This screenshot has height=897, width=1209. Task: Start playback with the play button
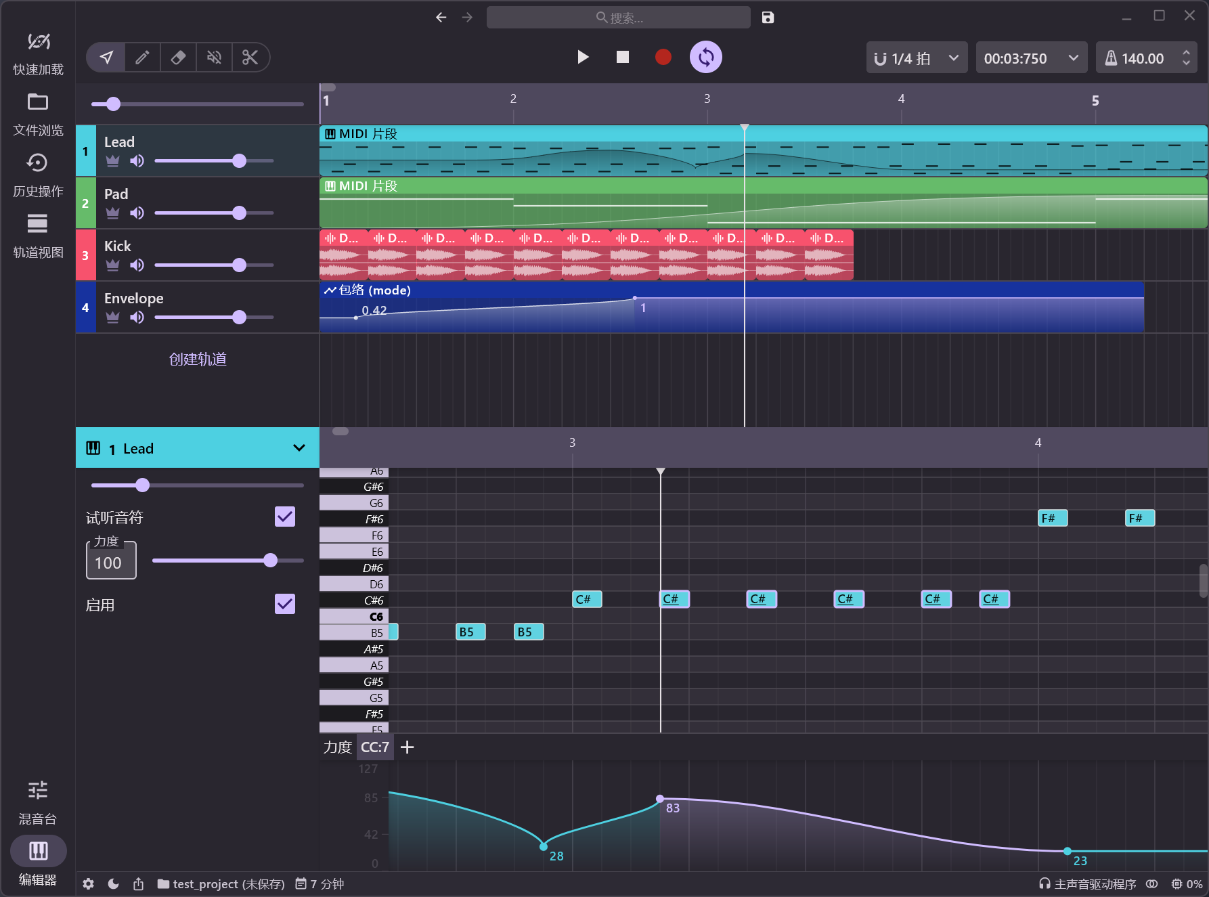[582, 58]
